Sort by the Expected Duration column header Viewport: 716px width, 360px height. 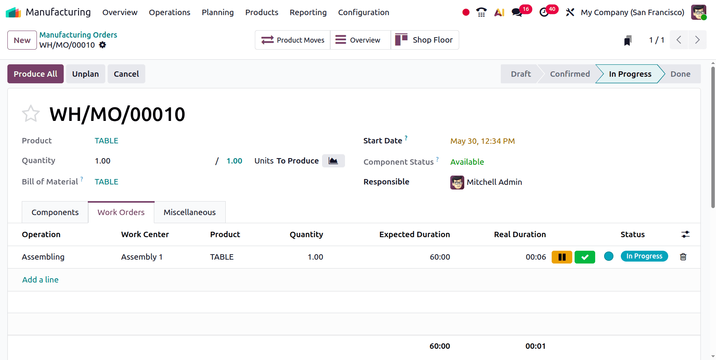coord(415,234)
